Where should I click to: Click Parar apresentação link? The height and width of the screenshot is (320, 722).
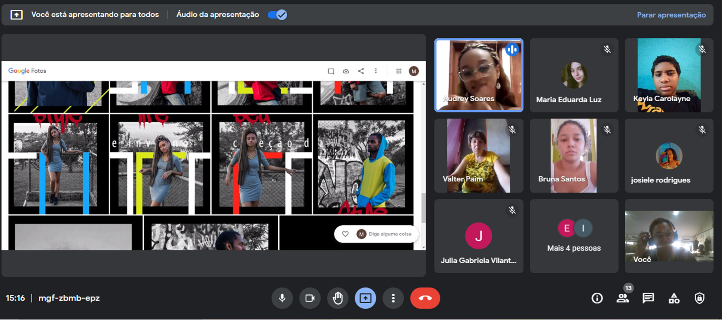[x=671, y=15]
